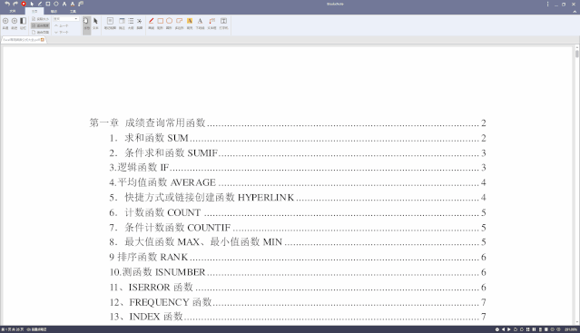Image resolution: width=580 pixels, height=333 pixels.
Task: Select the quick-access pencil line icon
Action: click(x=40, y=4)
